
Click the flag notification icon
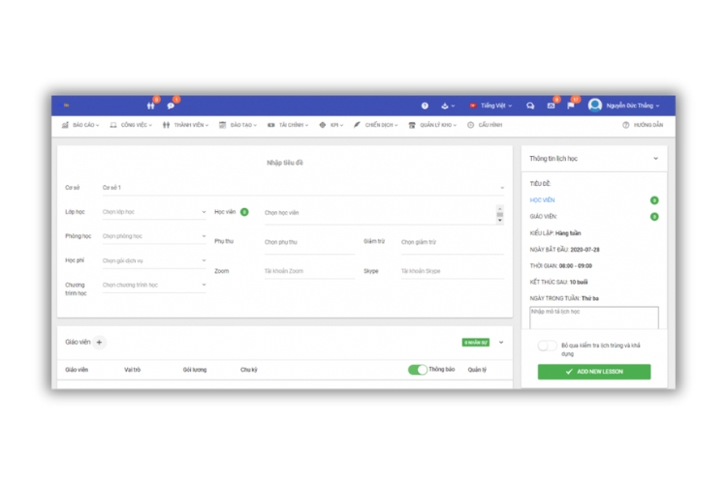click(571, 106)
